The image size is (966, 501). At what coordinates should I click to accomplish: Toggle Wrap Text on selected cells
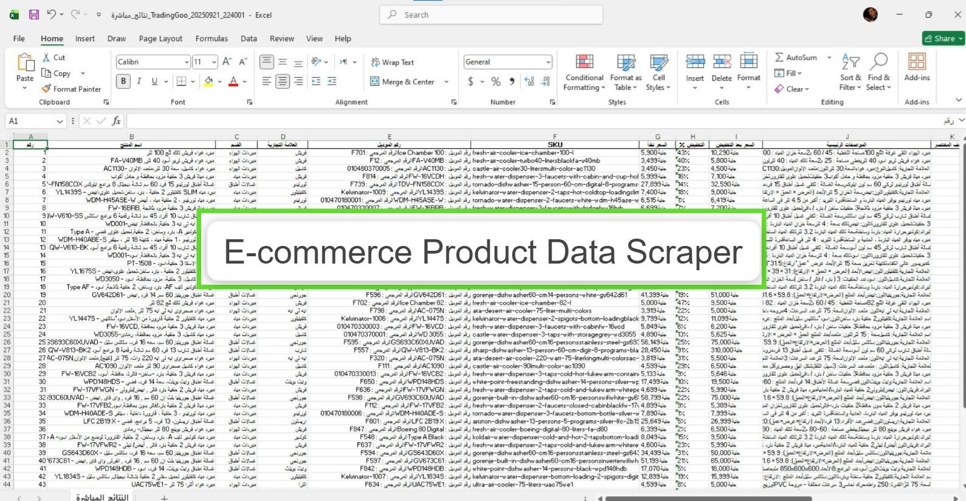tap(392, 62)
